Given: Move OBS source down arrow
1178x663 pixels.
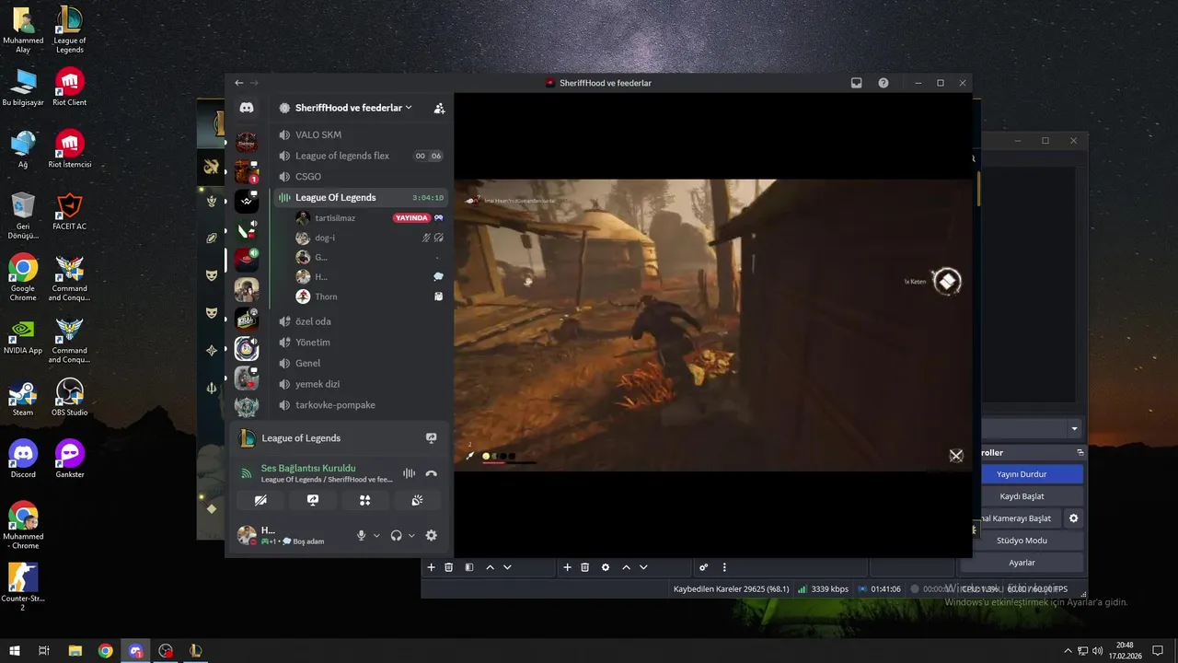Looking at the screenshot, I should click(643, 567).
